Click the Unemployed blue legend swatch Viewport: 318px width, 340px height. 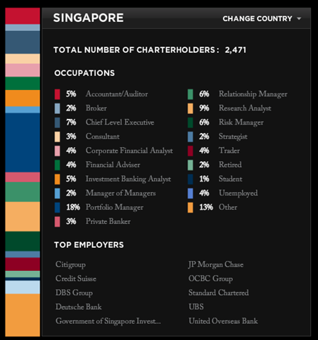(x=191, y=194)
